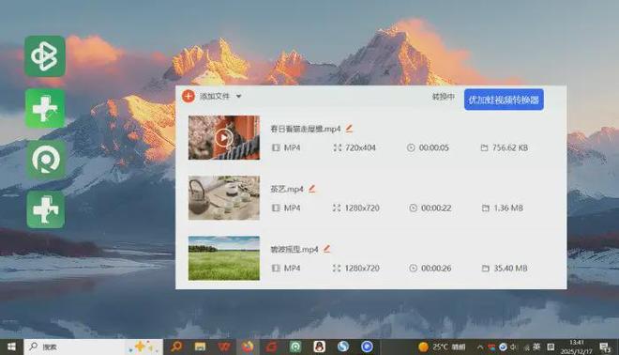Open the red WPS app on the taskbar
The image size is (619, 355).
[x=224, y=347]
